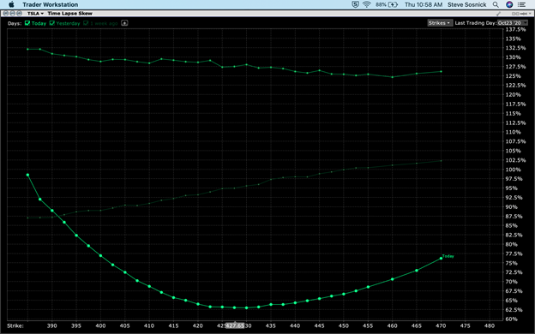Click the Today line data point at strike 470
535x334 pixels.
coord(442,259)
